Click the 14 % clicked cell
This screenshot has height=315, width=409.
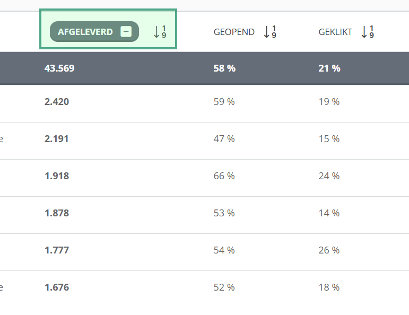(329, 213)
